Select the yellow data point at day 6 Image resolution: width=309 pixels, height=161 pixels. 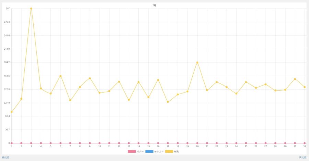pos(60,76)
